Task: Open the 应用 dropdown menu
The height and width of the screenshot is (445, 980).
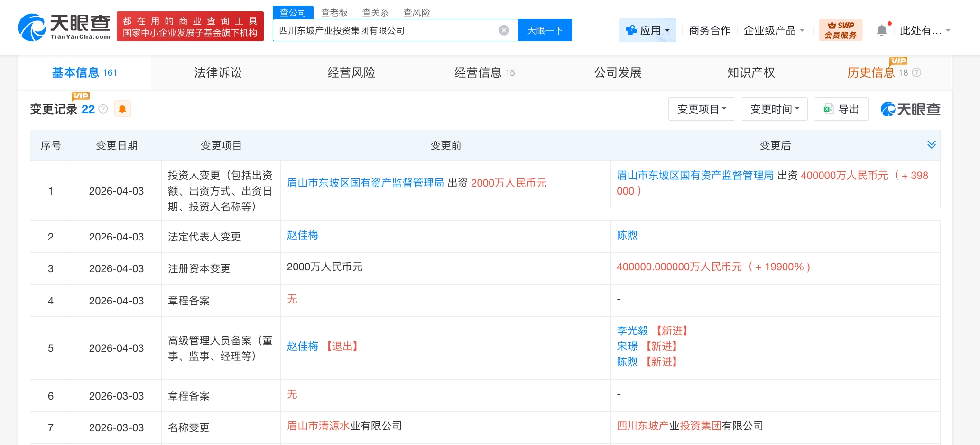Action: [x=648, y=30]
